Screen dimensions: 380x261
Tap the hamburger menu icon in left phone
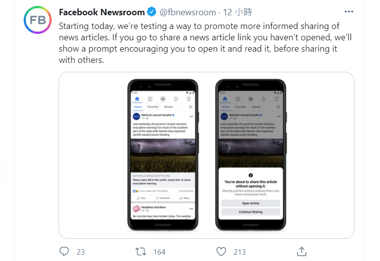click(x=189, y=98)
